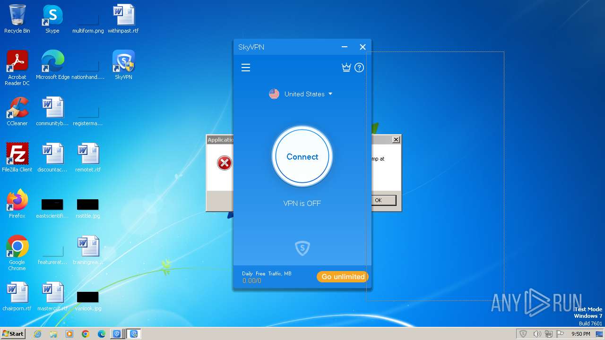Viewport: 605px width, 340px height.
Task: Open Internet Explorer from taskbar
Action: (x=38, y=334)
